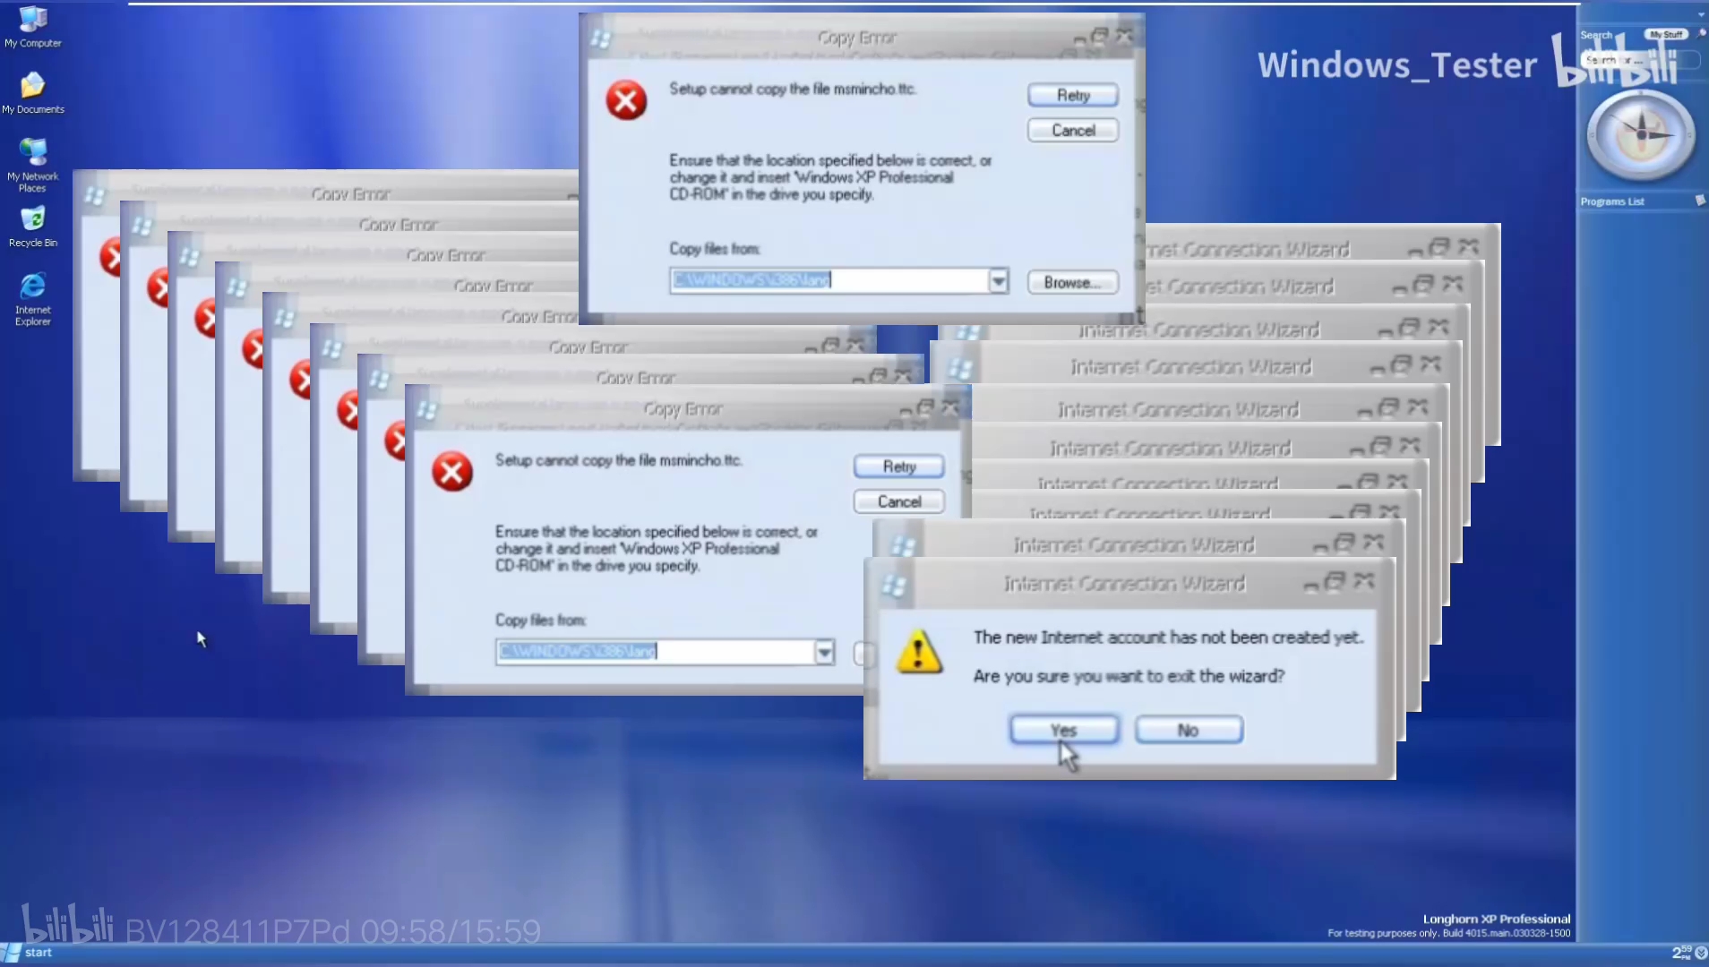Click the taskbar clock showing 2:59
This screenshot has width=1709, height=967.
1682,953
